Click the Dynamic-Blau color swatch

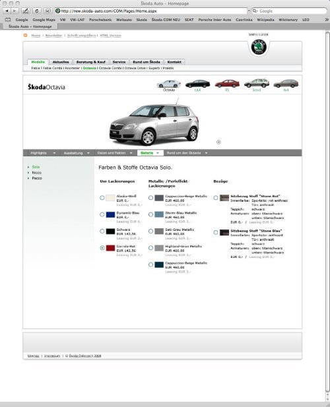[x=110, y=214]
